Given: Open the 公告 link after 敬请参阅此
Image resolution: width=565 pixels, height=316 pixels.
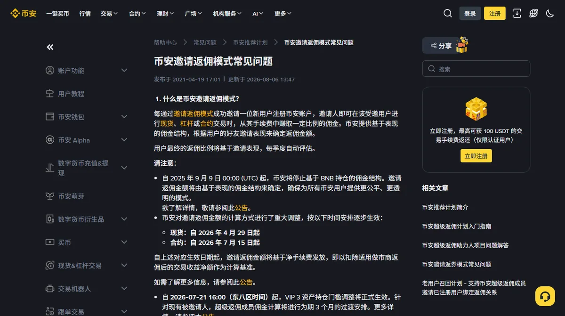Looking at the screenshot, I should [x=242, y=208].
